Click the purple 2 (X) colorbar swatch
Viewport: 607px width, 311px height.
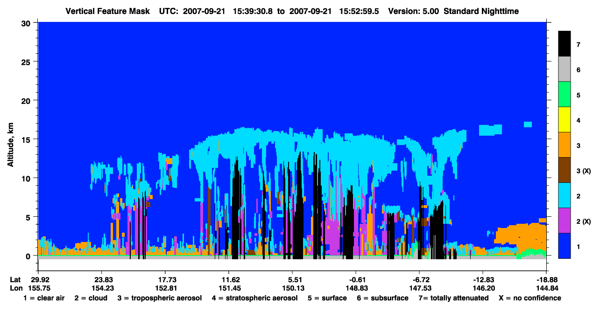tap(565, 221)
